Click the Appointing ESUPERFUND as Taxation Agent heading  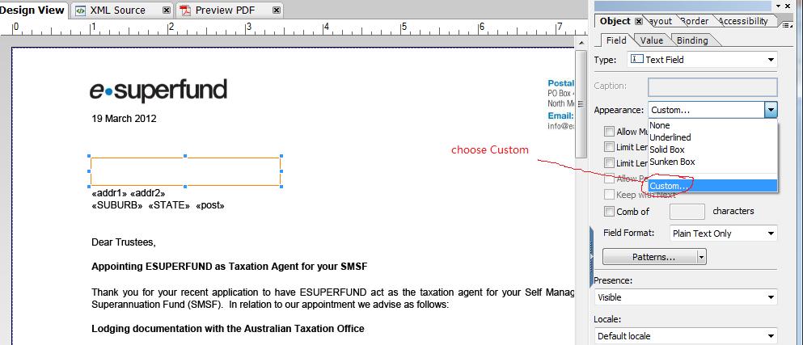[230, 267]
